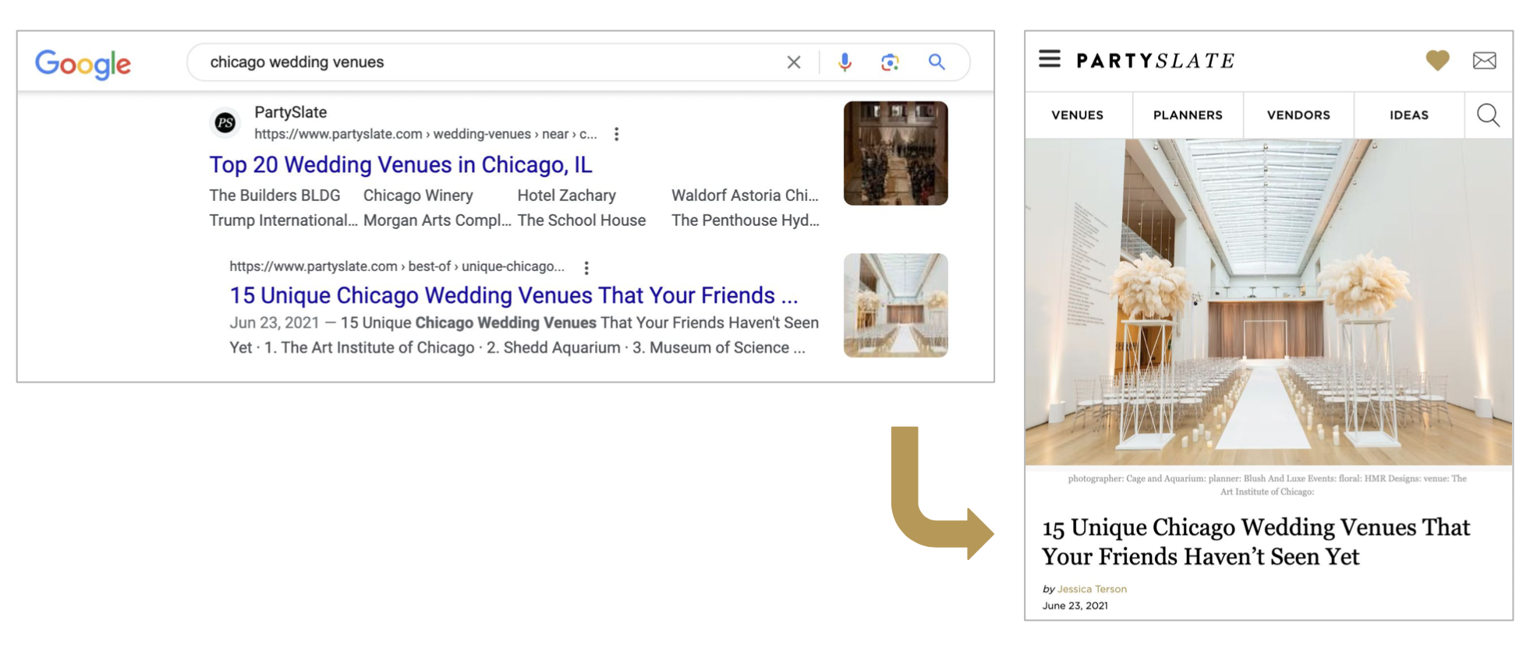Click the partyslate.com best-of URL breadcrumb
The image size is (1530, 645).
point(397,266)
